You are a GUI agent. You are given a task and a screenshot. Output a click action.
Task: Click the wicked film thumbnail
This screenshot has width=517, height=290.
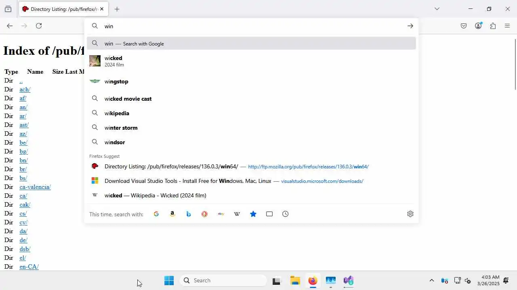[95, 61]
